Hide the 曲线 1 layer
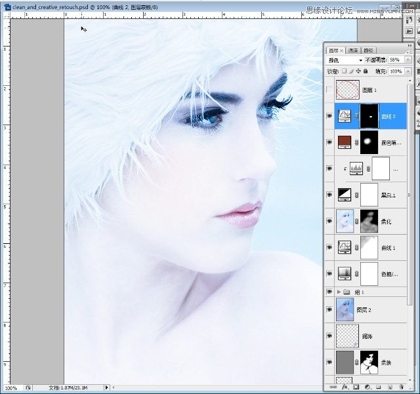Viewport: 420px width, 394px height. click(x=329, y=247)
